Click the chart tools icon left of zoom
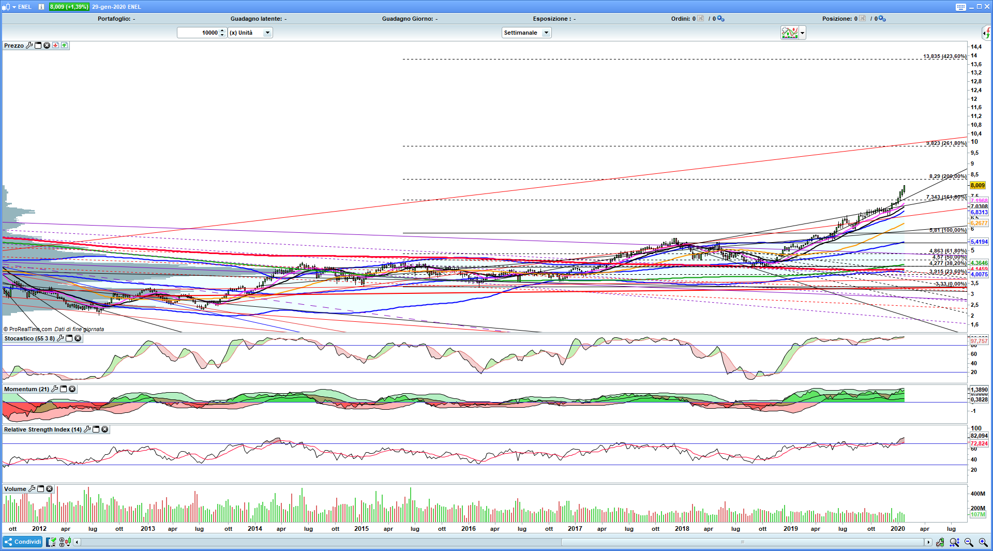993x551 pixels. point(939,542)
